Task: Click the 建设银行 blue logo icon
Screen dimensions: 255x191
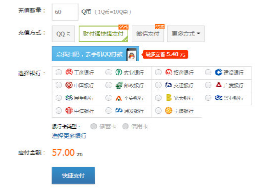Action: pyautogui.click(x=218, y=72)
